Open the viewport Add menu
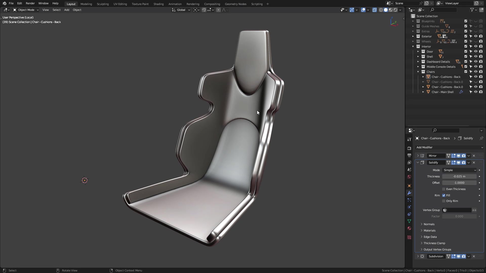This screenshot has height=273, width=486. [67, 10]
